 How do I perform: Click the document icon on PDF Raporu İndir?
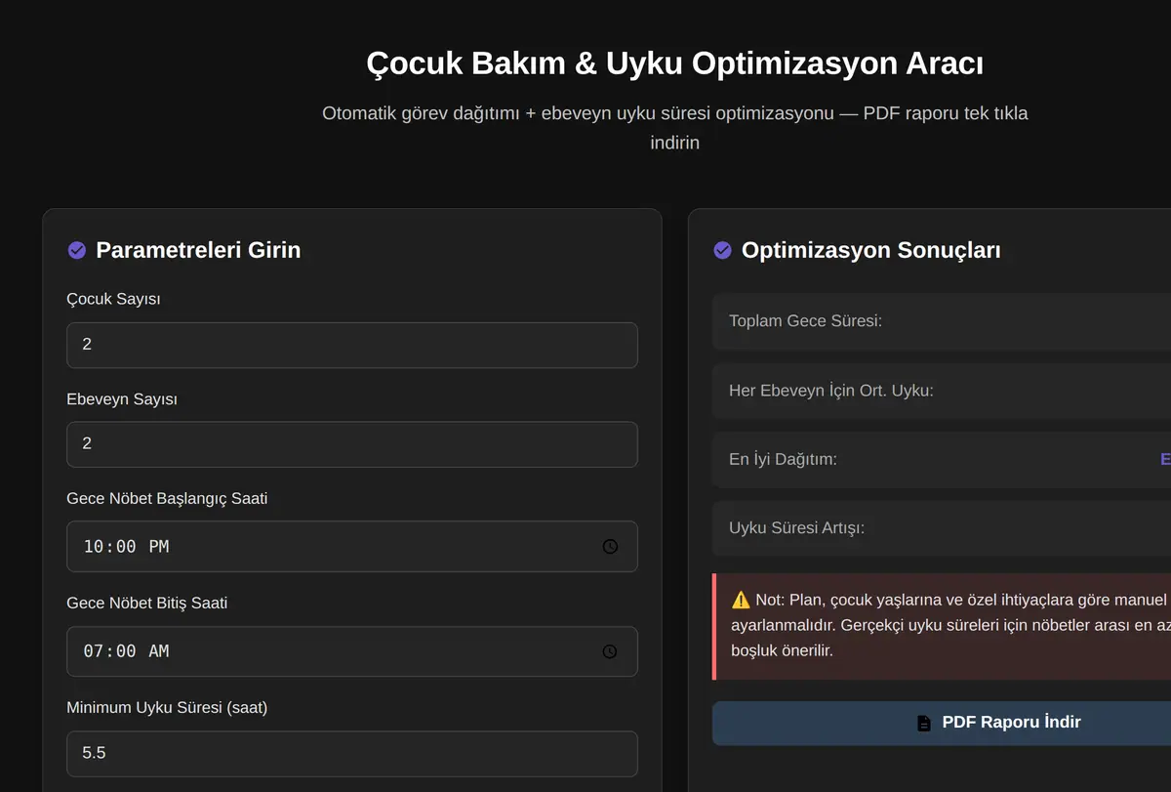pyautogui.click(x=924, y=724)
